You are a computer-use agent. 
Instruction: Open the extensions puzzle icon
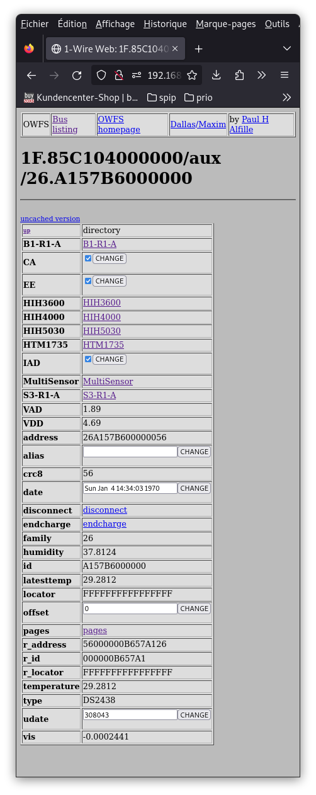coord(239,76)
